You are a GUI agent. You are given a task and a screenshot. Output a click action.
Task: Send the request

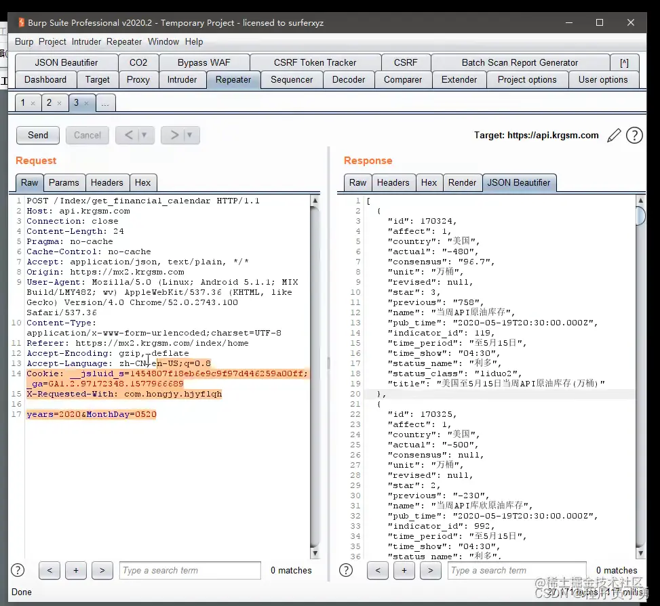(x=38, y=135)
